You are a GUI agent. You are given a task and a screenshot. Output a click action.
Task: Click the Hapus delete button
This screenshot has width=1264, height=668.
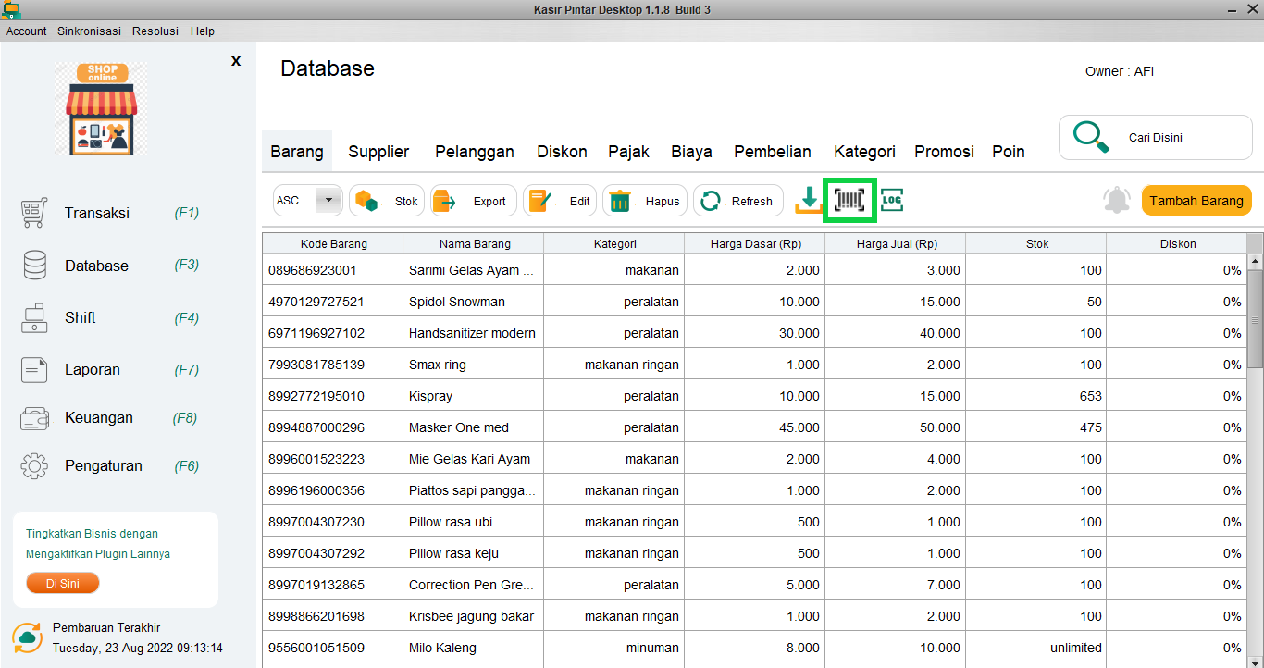645,201
